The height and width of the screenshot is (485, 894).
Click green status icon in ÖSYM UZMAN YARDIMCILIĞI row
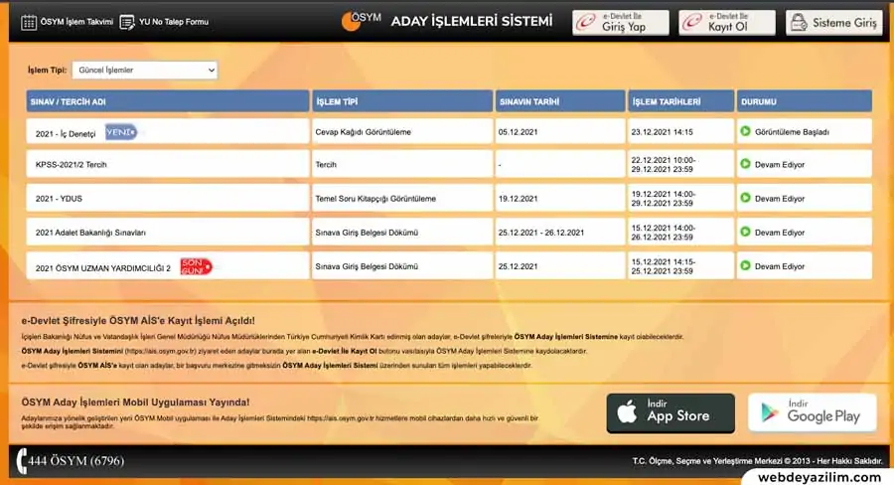745,266
